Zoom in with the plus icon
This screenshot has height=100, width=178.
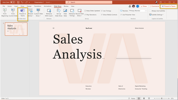169,98
